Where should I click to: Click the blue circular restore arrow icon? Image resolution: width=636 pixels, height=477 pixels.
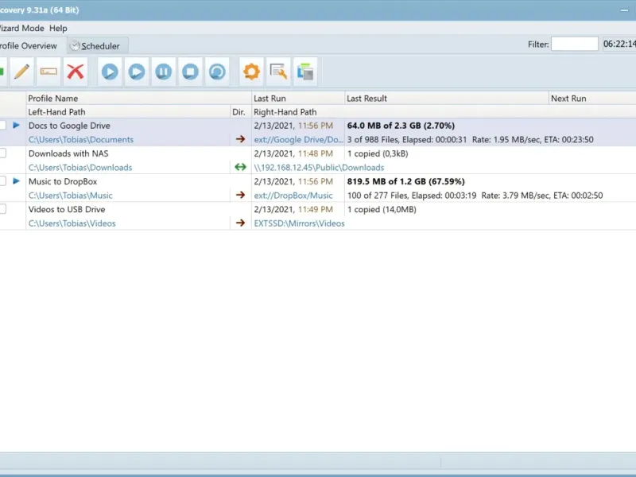point(217,72)
